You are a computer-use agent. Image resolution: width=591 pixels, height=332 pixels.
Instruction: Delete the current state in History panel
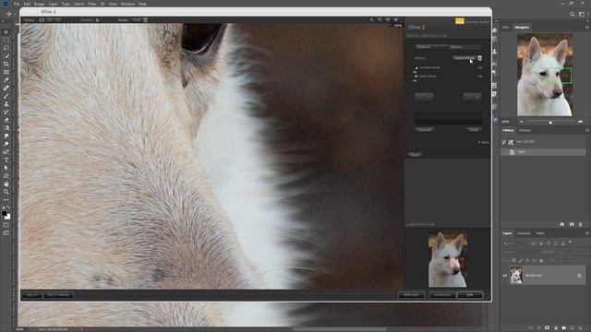coord(581,224)
